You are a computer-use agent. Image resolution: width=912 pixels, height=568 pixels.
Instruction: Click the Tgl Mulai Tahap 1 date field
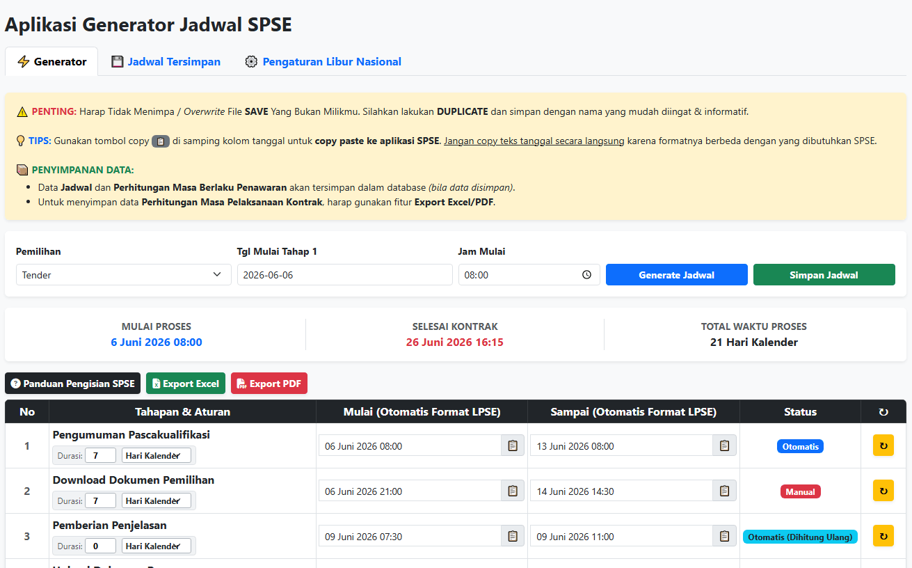click(345, 275)
